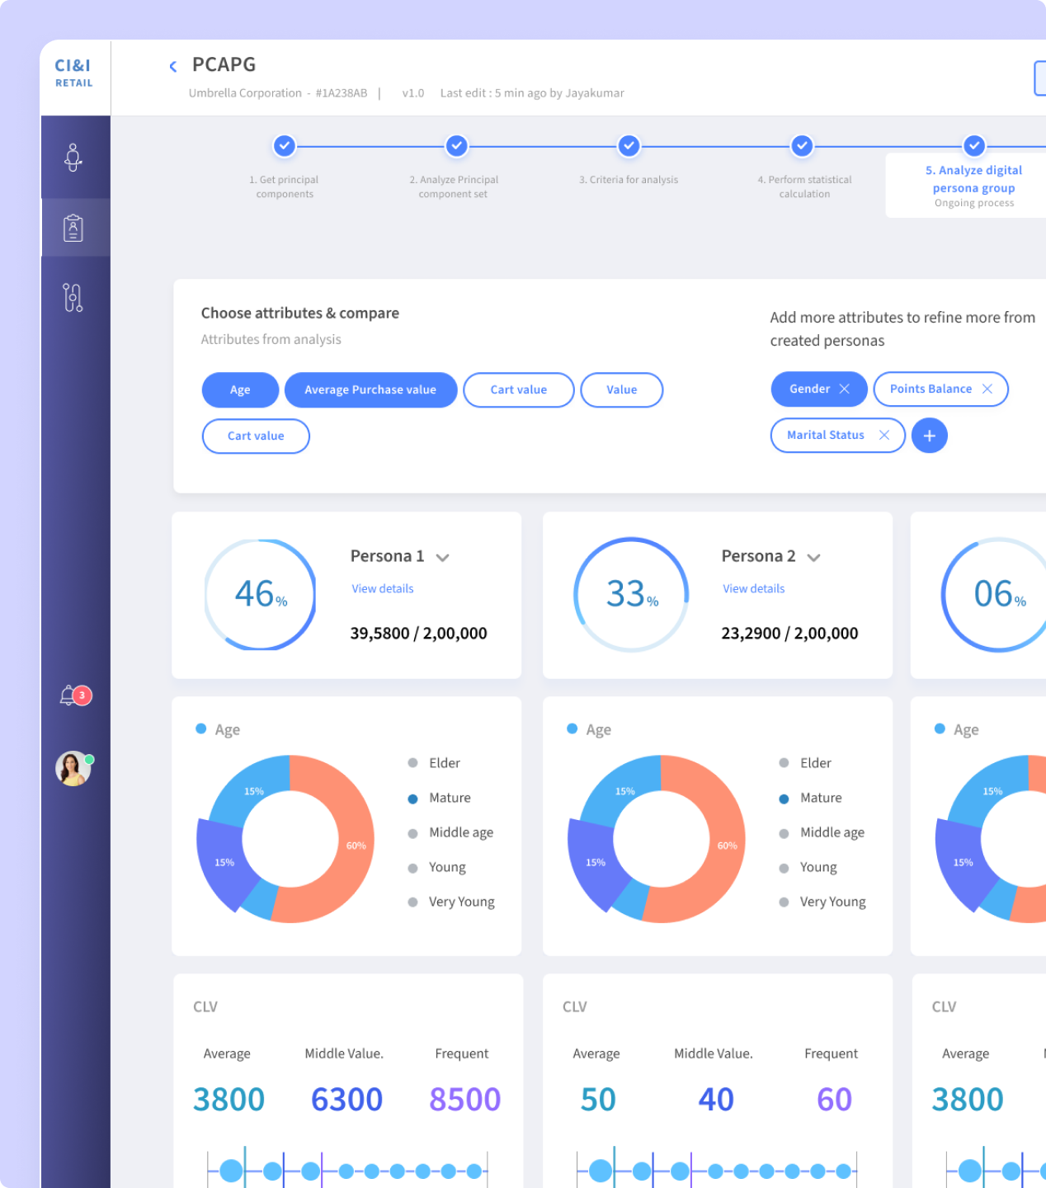The image size is (1046, 1188).
Task: Open View details link for Persona 2
Action: [x=754, y=588]
